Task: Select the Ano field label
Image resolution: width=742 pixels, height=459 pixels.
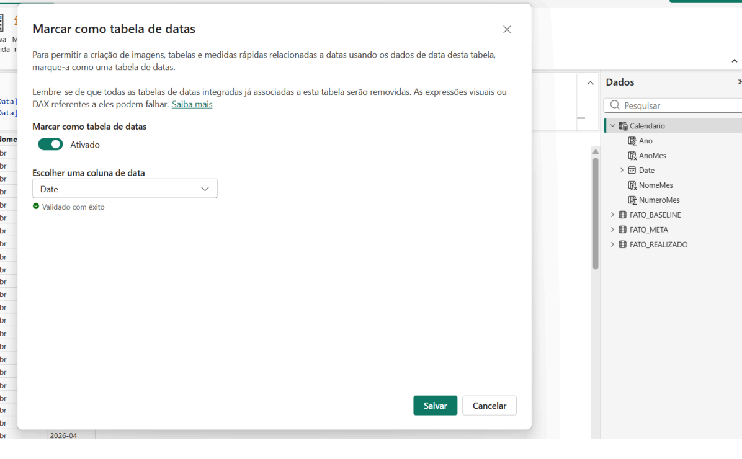Action: (x=645, y=141)
